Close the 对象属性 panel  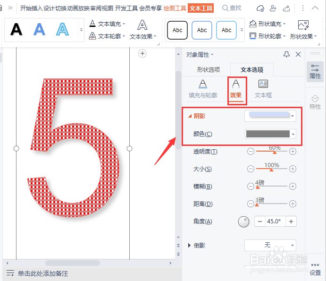[298, 54]
